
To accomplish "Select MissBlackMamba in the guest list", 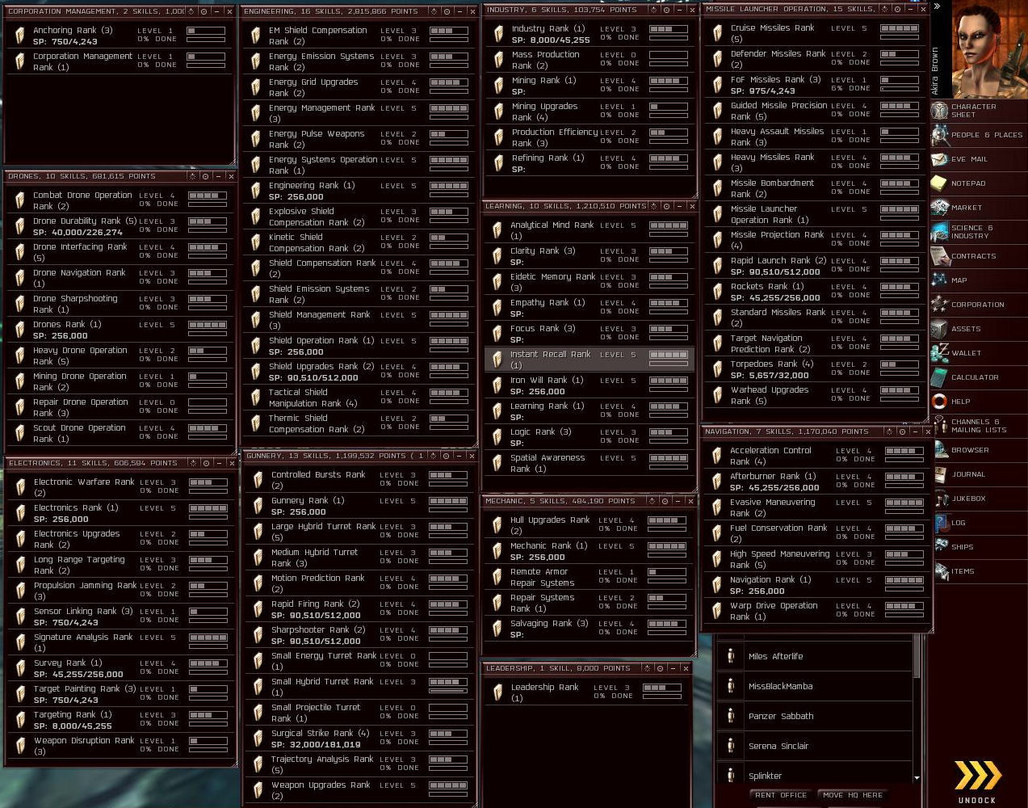I will [815, 686].
